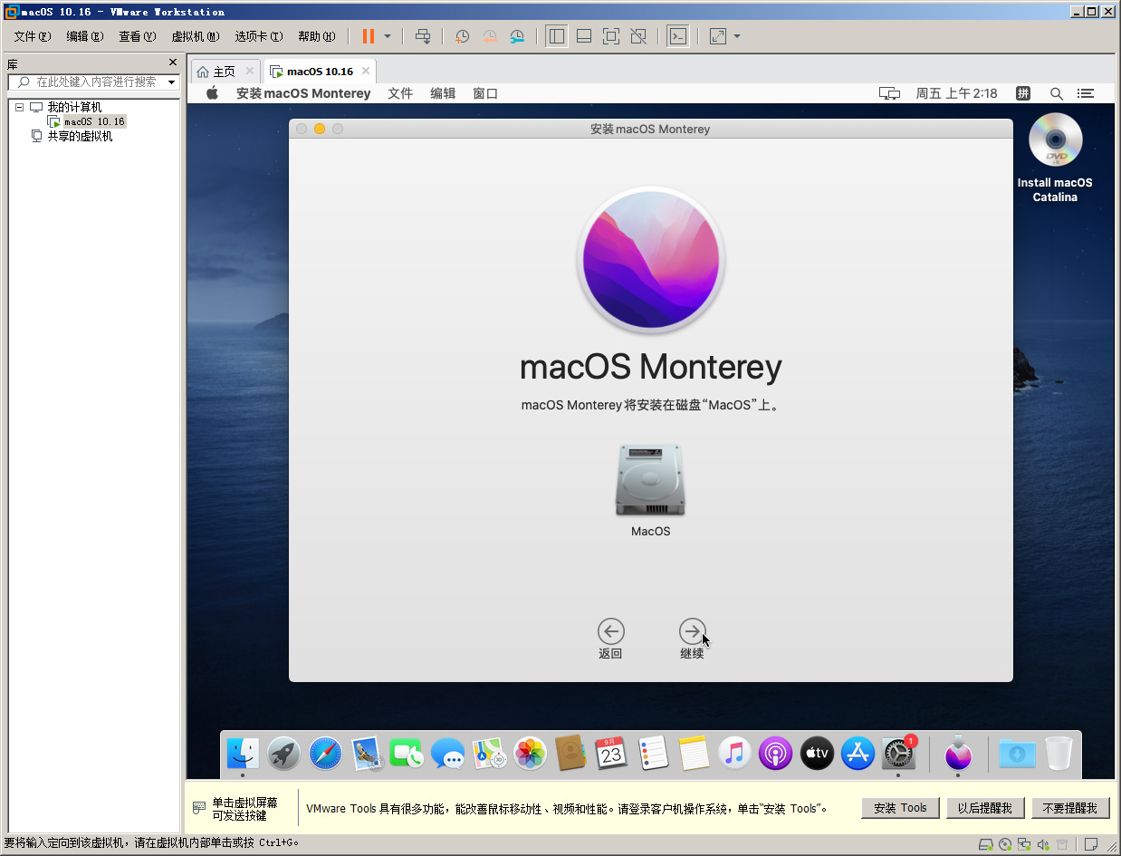Open the VMware 编辑 menu

tap(85, 36)
